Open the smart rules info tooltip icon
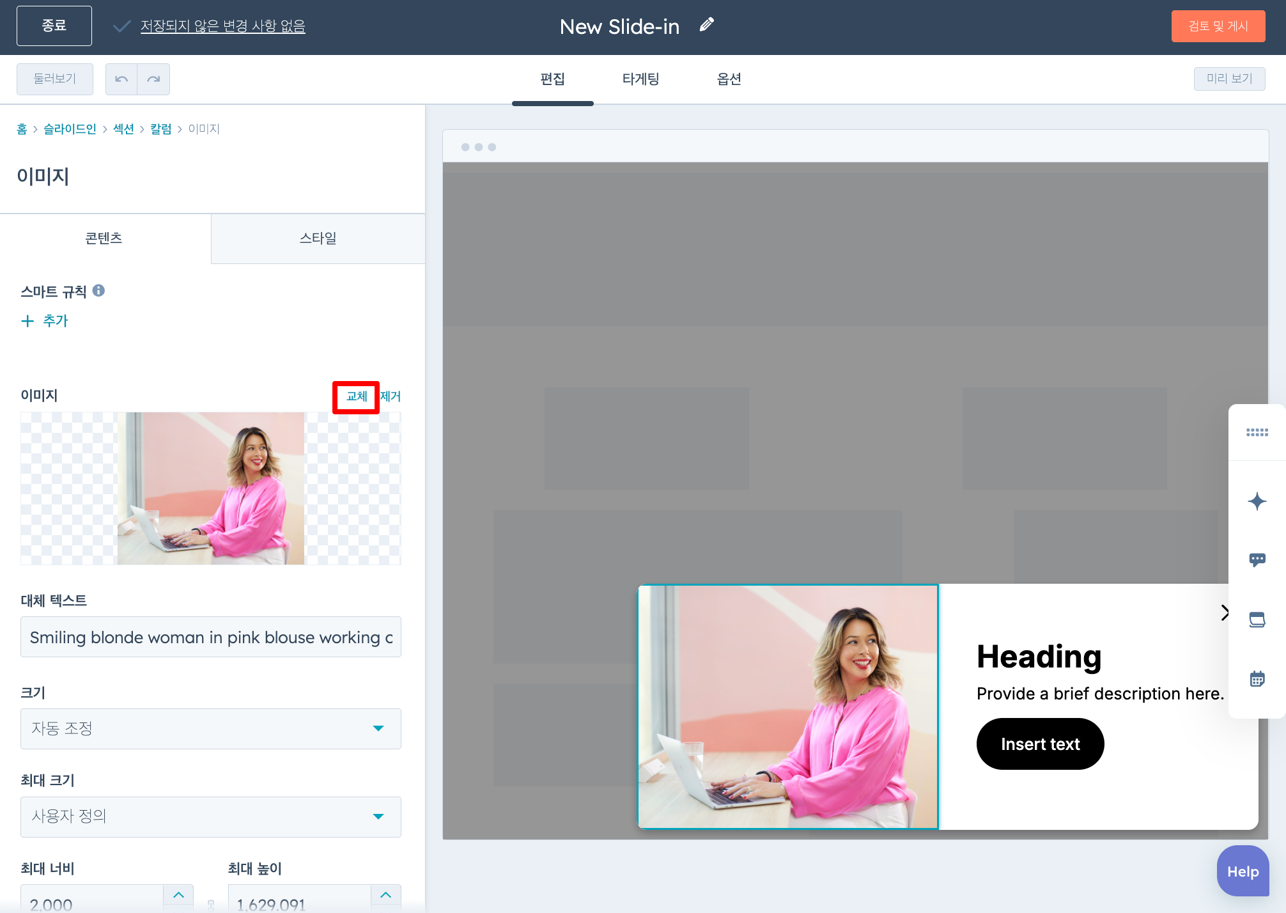 point(98,291)
